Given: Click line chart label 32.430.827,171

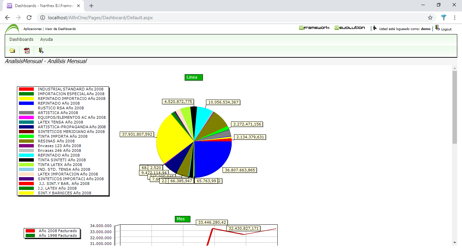Looking at the screenshot, I should (243, 228).
